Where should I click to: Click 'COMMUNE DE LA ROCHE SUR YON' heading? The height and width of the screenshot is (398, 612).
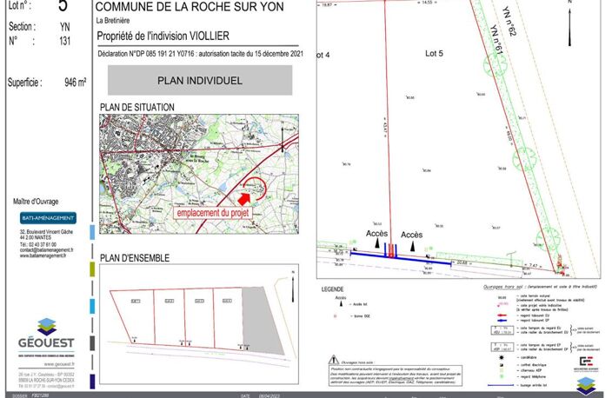click(x=190, y=7)
